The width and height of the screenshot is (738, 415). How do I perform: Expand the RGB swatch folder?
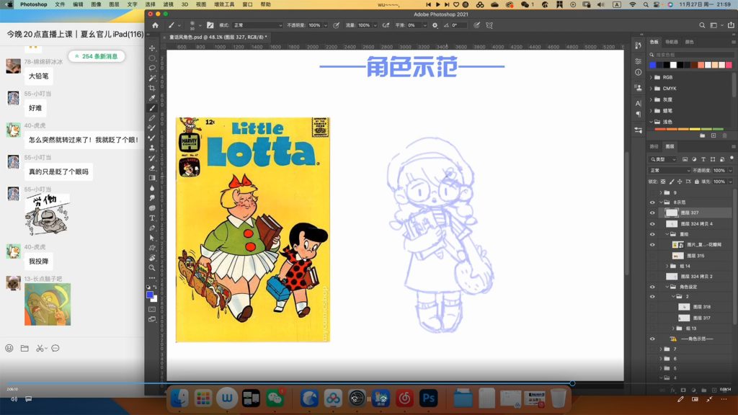tap(652, 77)
